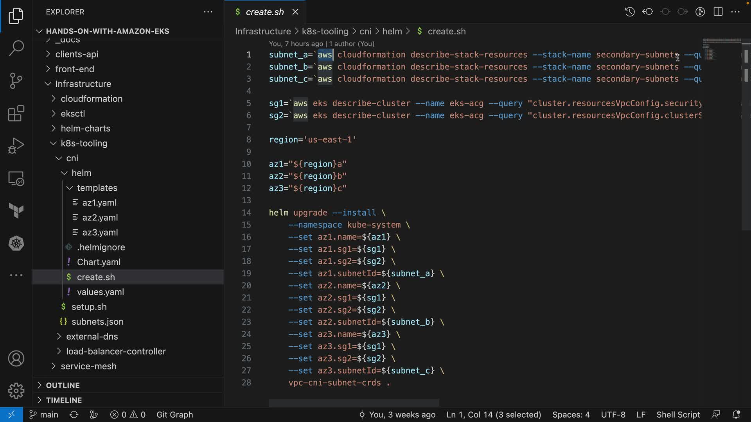Screen dimensions: 751x422
Task: Toggle file blame annotations icon
Action: point(700,12)
